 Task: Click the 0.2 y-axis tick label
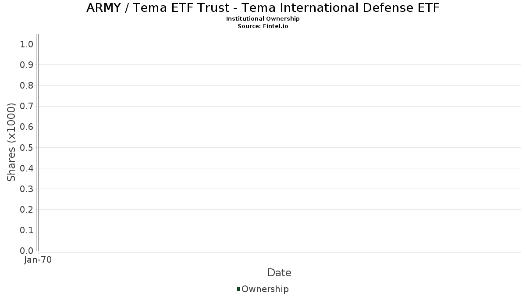tap(27, 210)
